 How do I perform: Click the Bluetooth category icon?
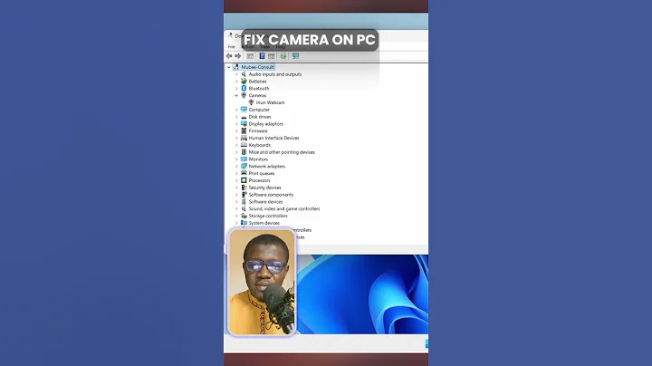pos(244,88)
